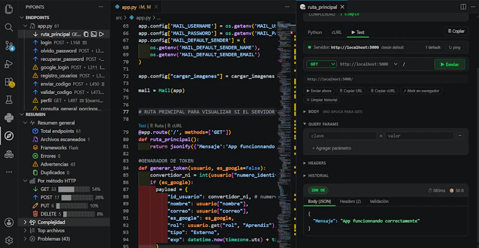Open editor more actions for app.py
479x248 pixels.
click(287, 7)
